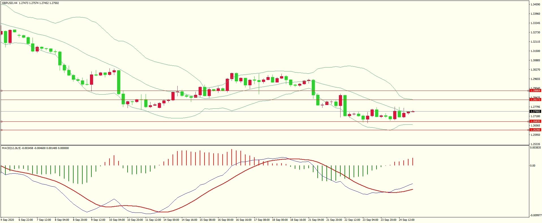The height and width of the screenshot is (223, 542).
Task: Click the 1.33960 price axis label
Action: (x=535, y=14)
